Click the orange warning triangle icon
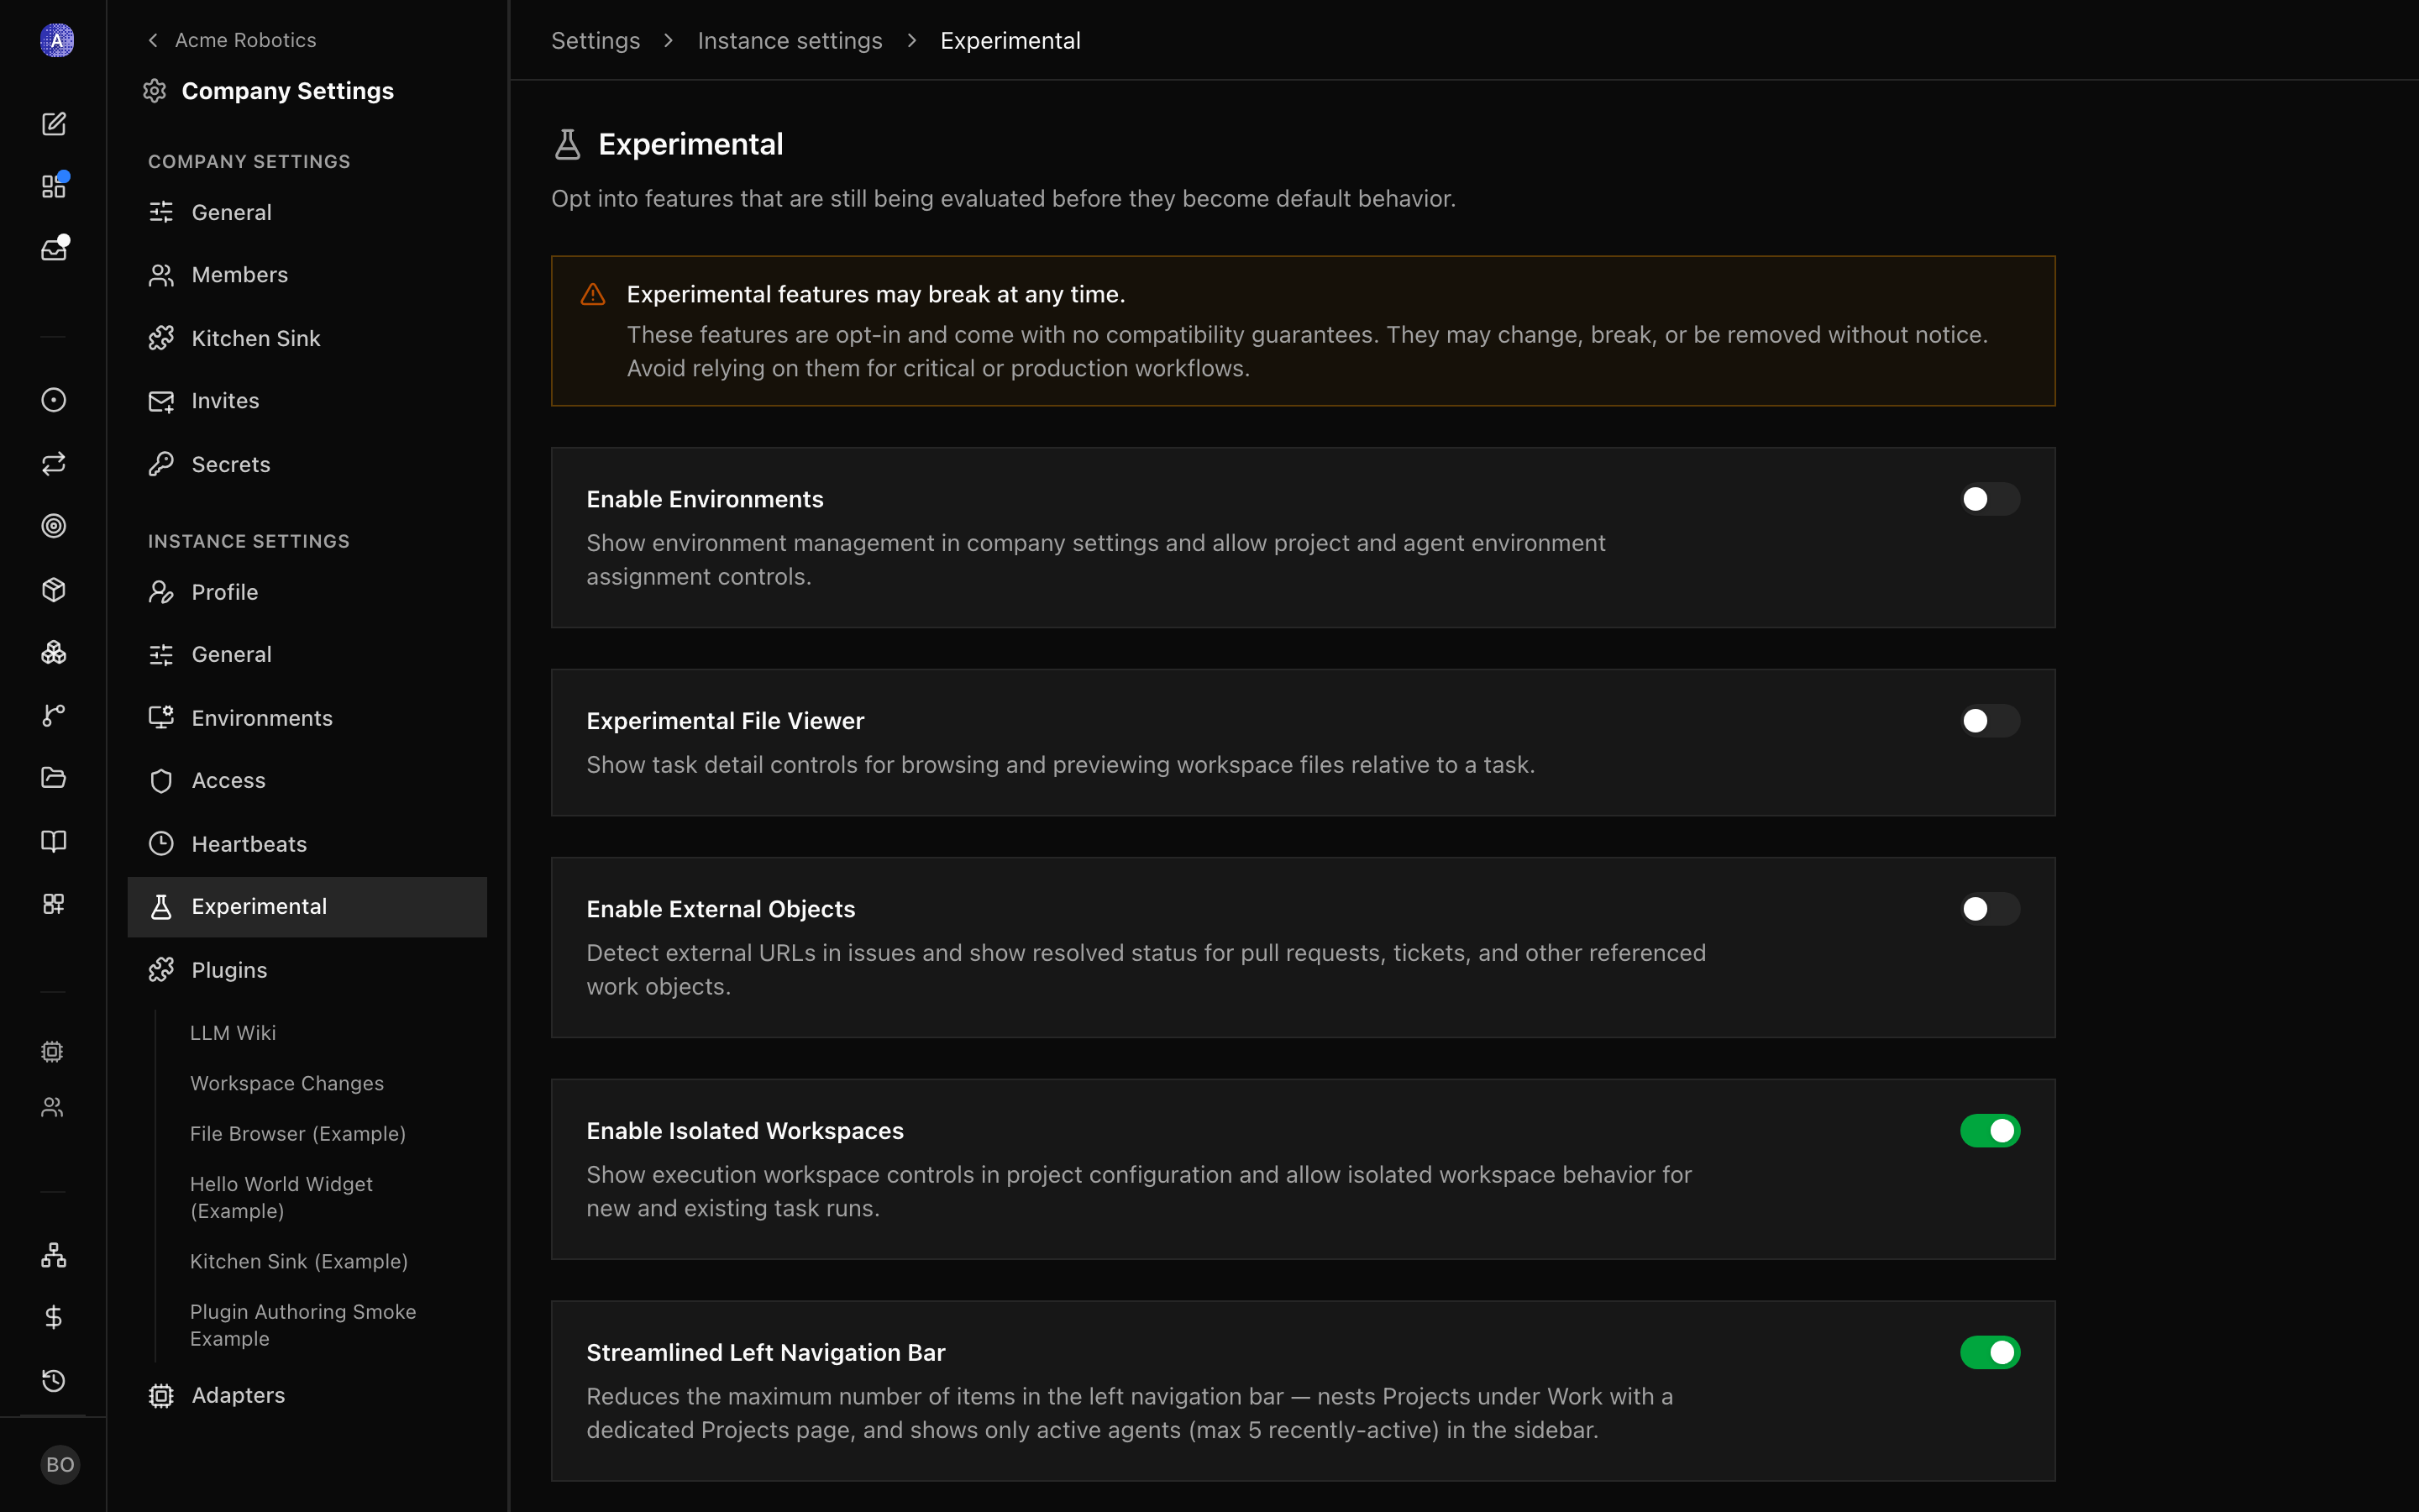Viewport: 2419px width, 1512px height. pos(593,294)
